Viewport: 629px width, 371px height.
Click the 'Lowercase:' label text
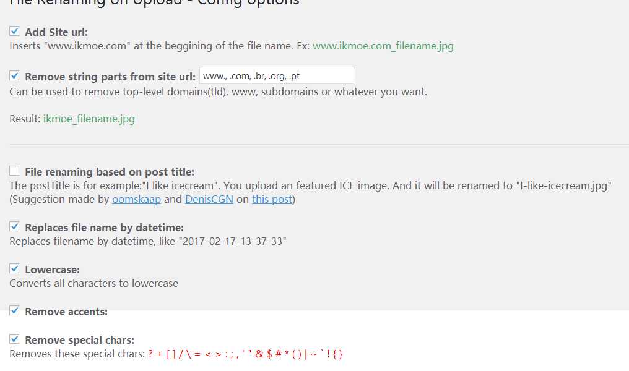(x=52, y=270)
